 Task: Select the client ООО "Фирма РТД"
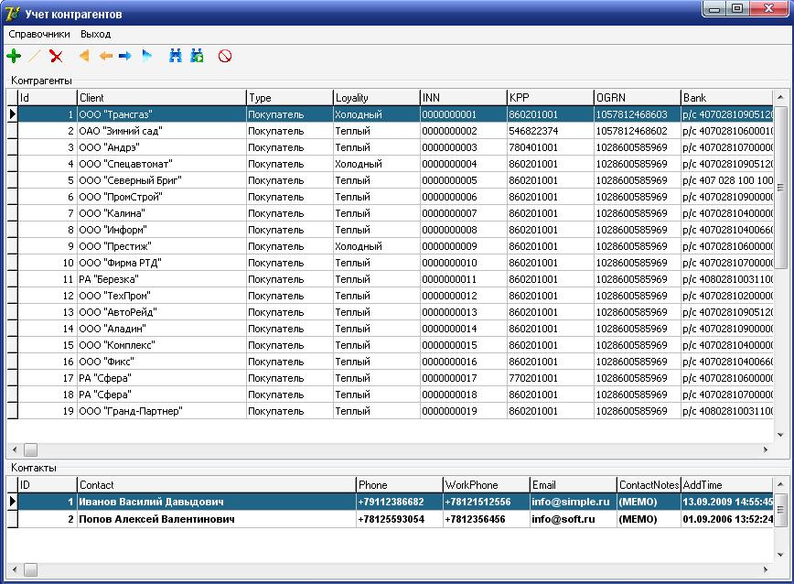click(x=162, y=263)
